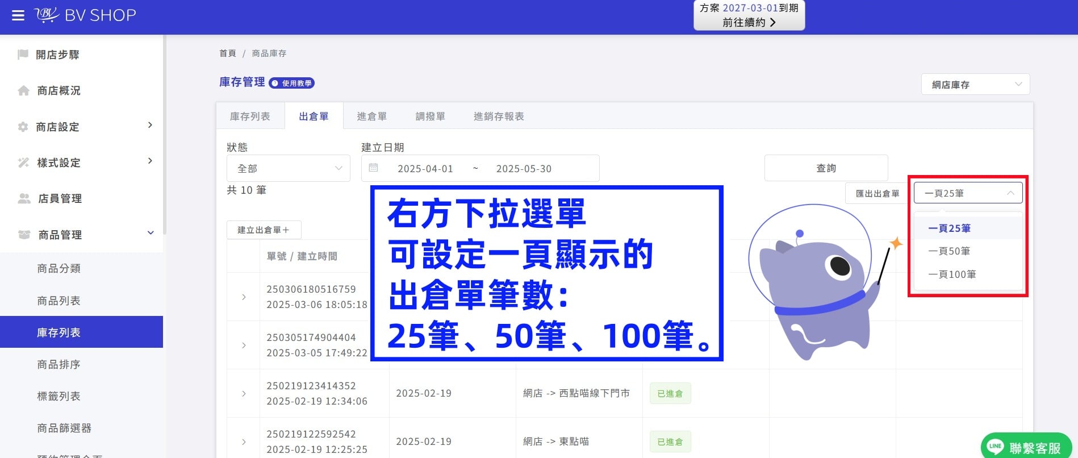Click the end date 2025-05-30 field
The width and height of the screenshot is (1078, 458).
tap(524, 169)
